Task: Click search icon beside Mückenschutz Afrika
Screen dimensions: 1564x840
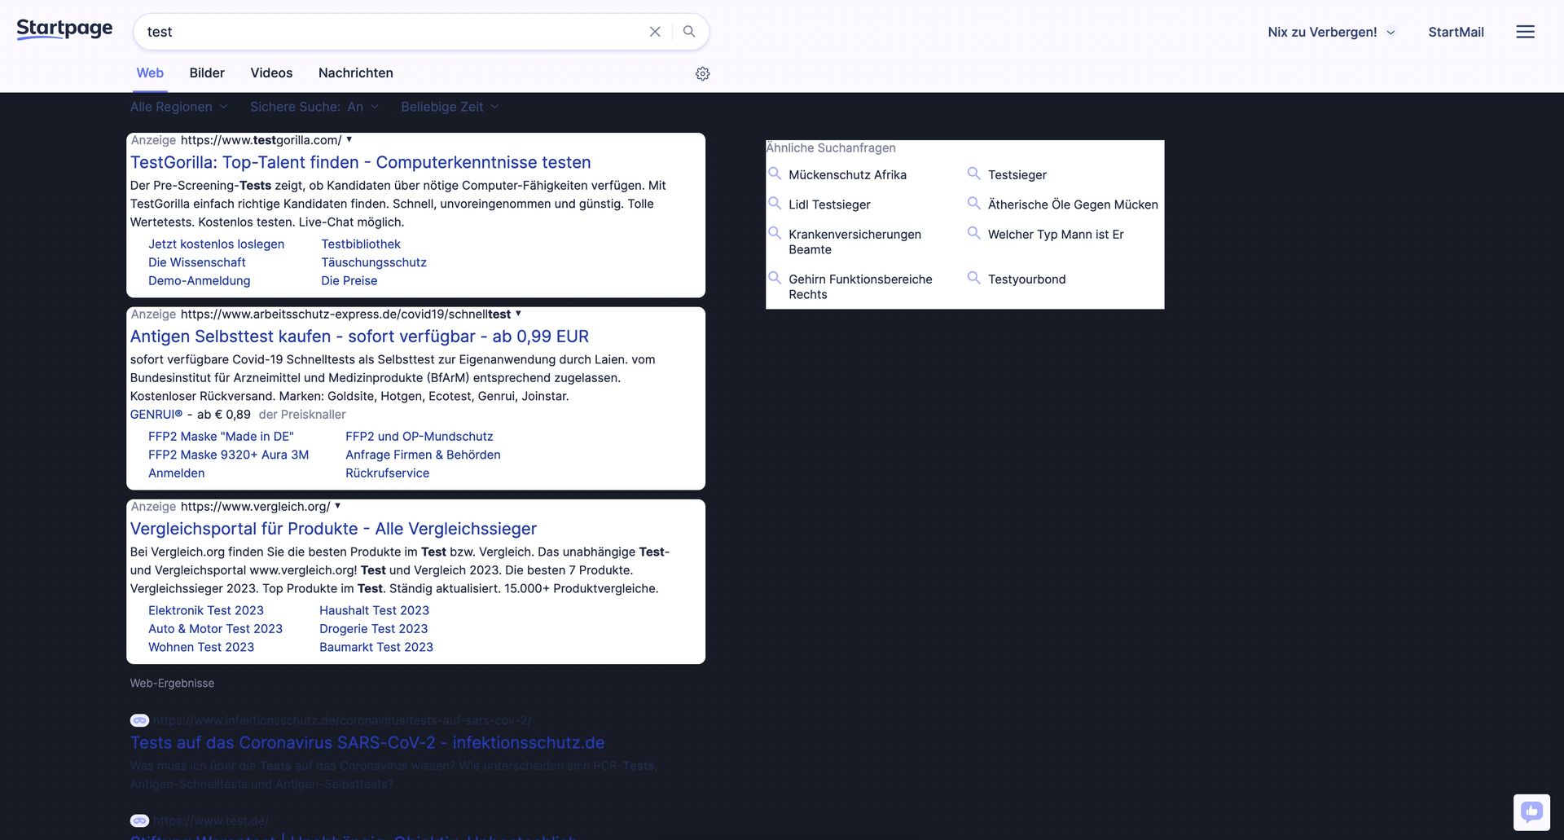Action: 775,174
